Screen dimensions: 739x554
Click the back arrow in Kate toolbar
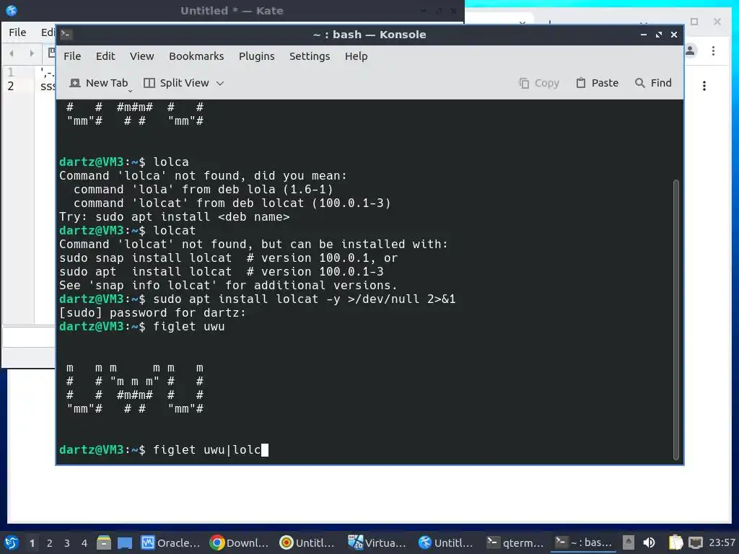[12, 53]
